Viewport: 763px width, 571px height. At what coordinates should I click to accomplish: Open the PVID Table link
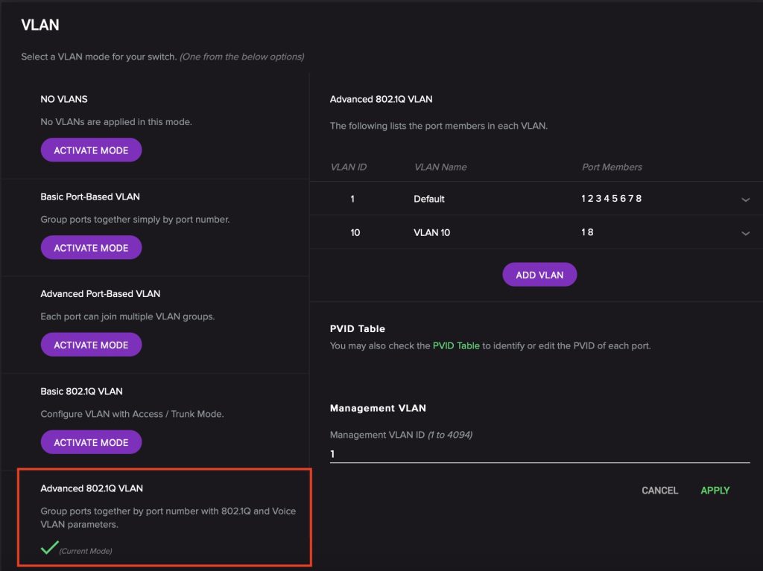click(456, 345)
